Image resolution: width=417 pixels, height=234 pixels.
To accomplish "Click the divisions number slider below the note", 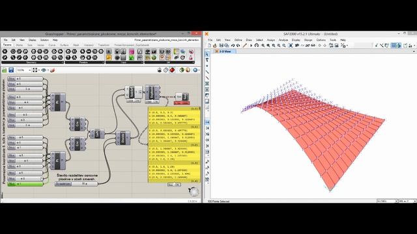I will [76, 183].
